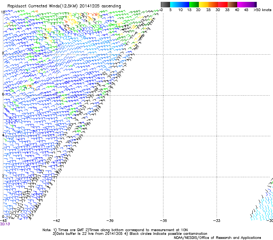Click the green 15-20 knots color band
The image size is (273, 240).
tap(194, 4)
